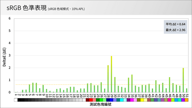Select the tallest bar for patch 29

[111, 74]
